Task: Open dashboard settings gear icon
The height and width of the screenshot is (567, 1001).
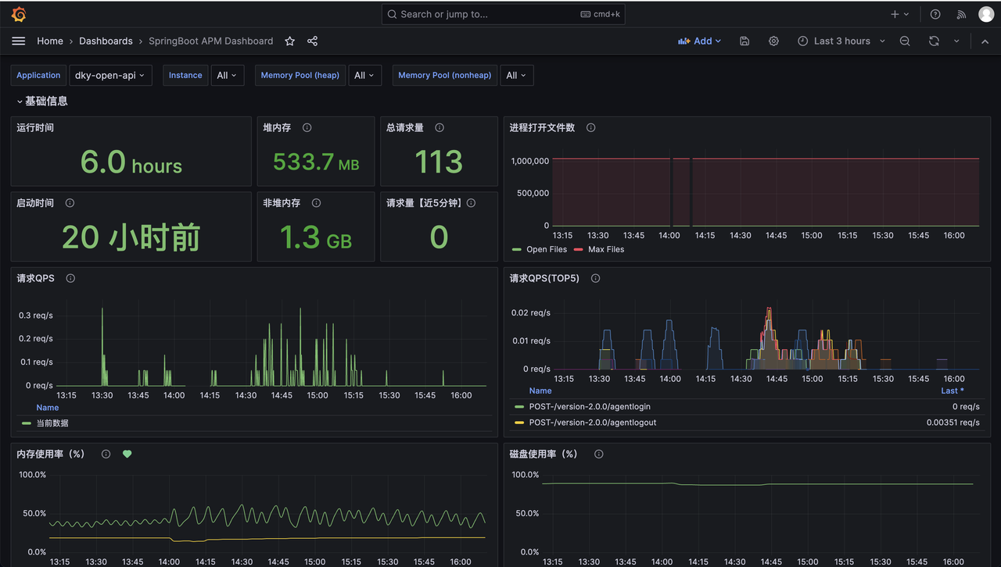Action: tap(773, 41)
